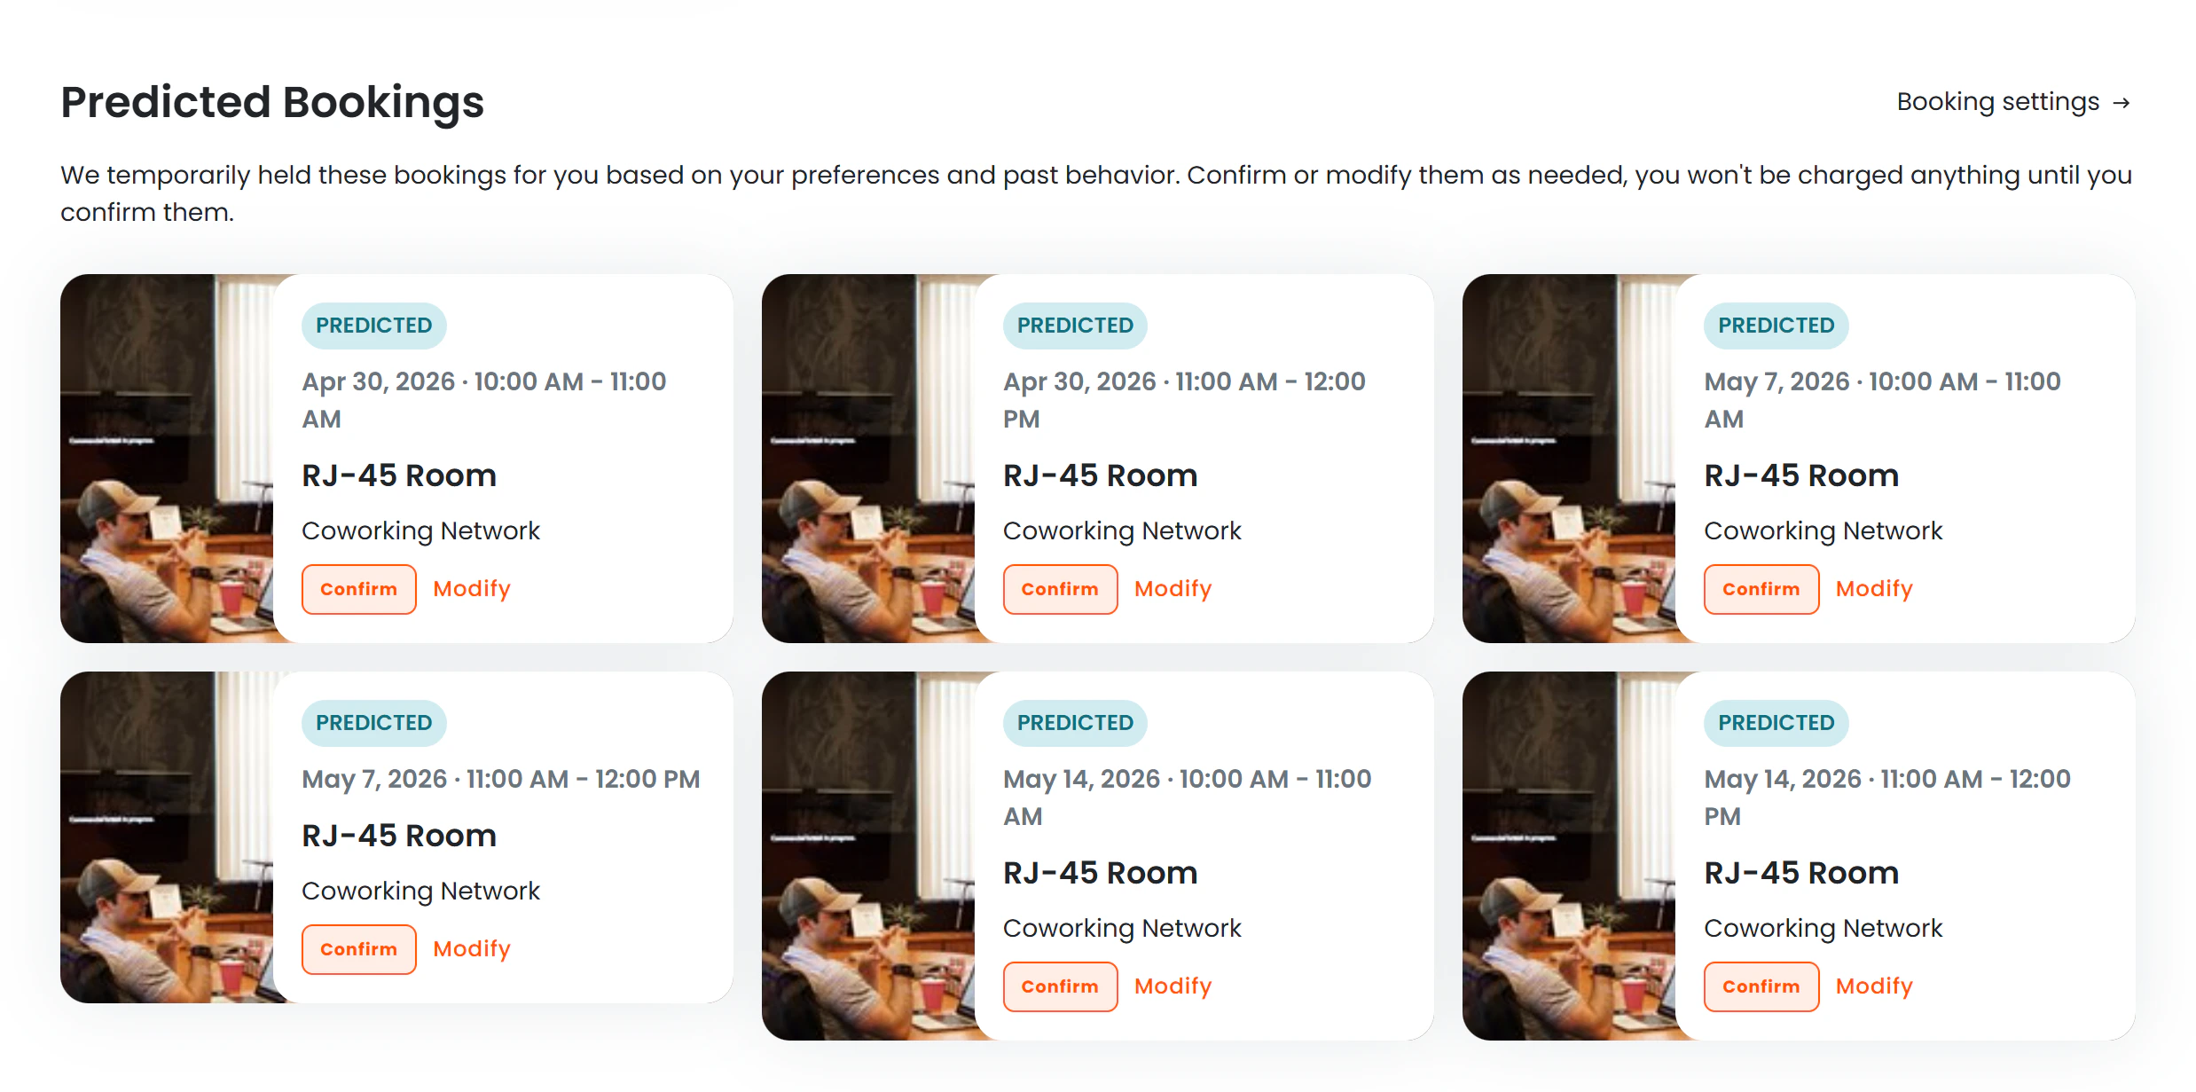Modify the Apr 30 11:00 AM booking
2196x1092 pixels.
click(1173, 588)
